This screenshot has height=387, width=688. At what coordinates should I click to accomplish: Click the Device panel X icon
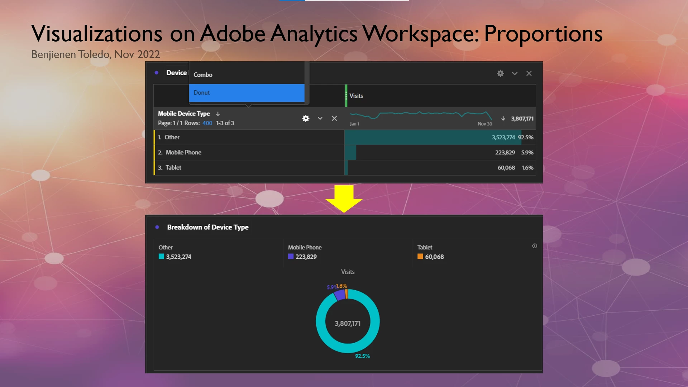pyautogui.click(x=529, y=73)
